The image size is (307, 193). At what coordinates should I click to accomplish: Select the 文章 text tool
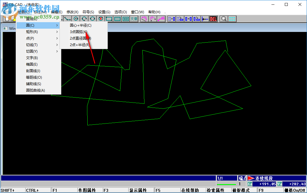(133, 19)
